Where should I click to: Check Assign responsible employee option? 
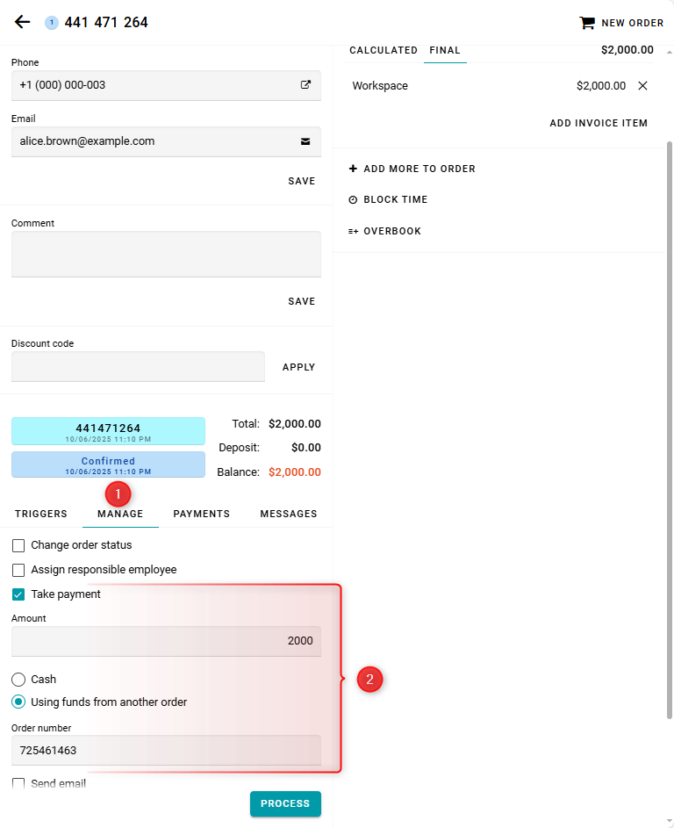(x=18, y=570)
